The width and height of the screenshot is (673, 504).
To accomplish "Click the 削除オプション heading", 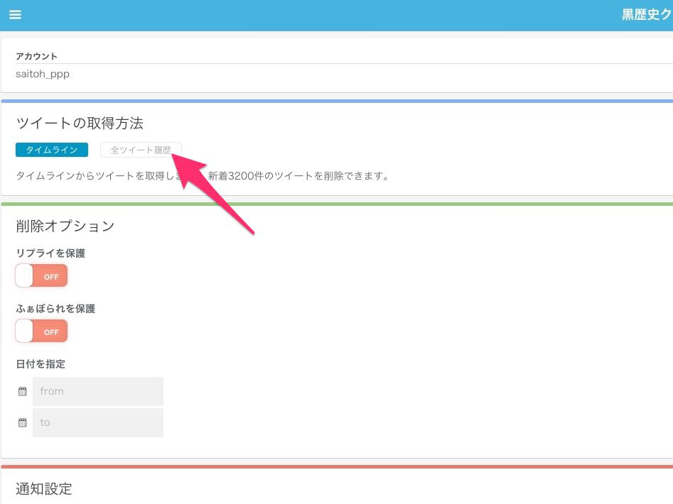I will (65, 226).
